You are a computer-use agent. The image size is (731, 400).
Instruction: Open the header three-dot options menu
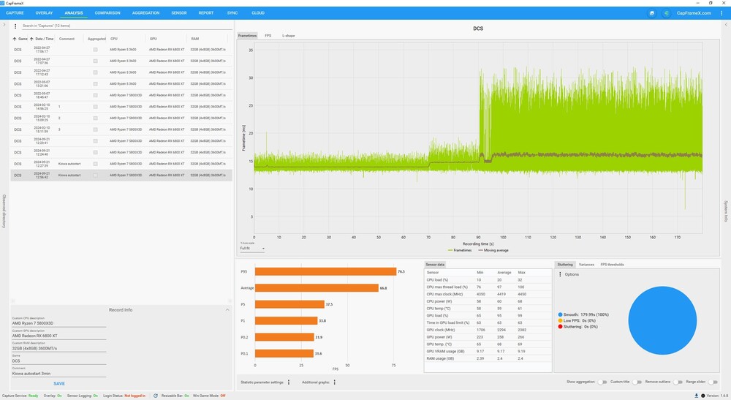721,13
